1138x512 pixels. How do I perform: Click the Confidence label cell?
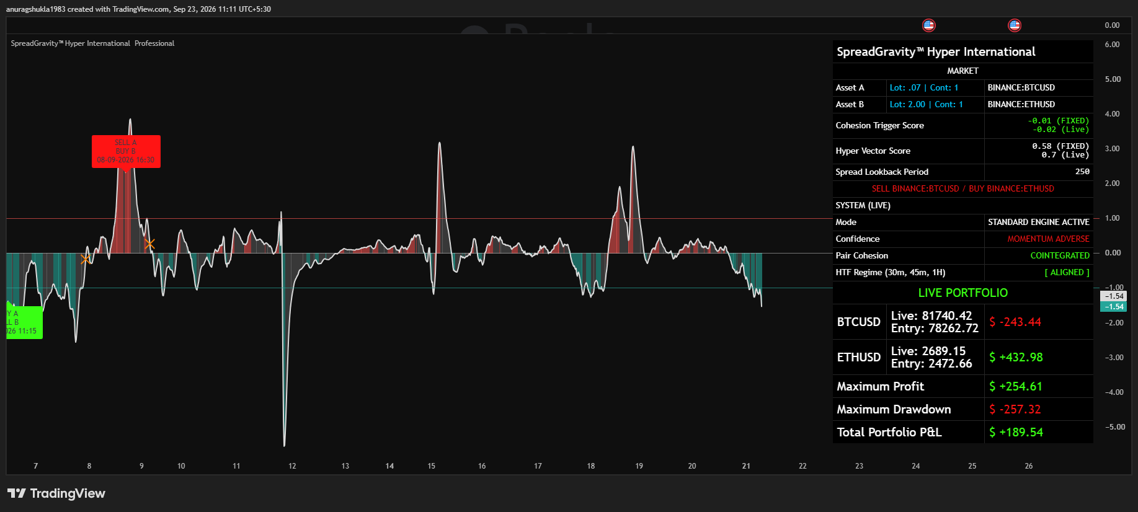(x=909, y=239)
